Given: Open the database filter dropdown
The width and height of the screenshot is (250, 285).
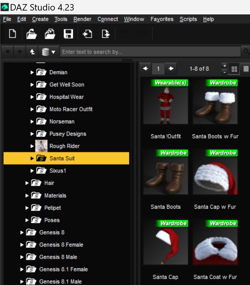Looking at the screenshot, I should [48, 52].
